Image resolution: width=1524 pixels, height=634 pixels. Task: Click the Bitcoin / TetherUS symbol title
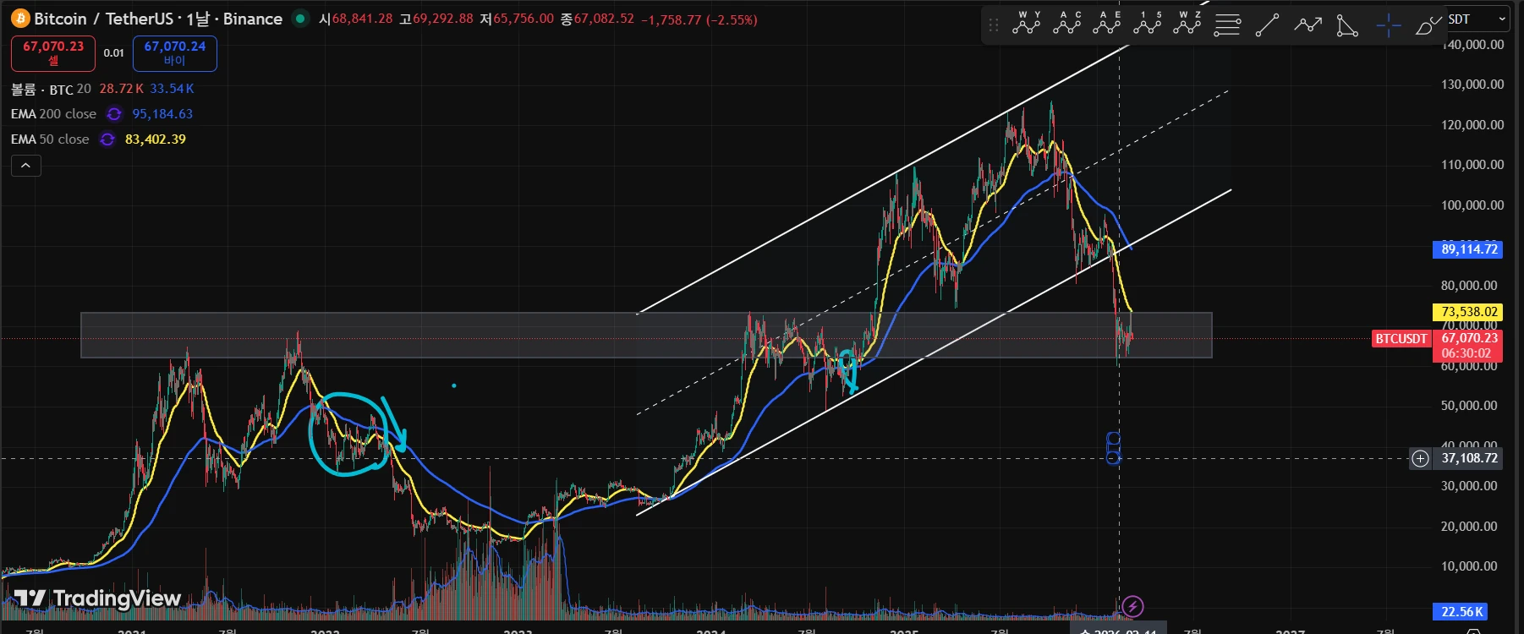point(158,19)
